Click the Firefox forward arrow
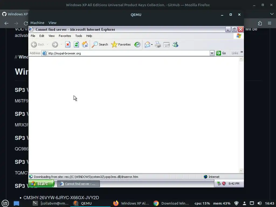Image resolution: width=276 pixels, height=207 pixels. pyautogui.click(x=16, y=23)
